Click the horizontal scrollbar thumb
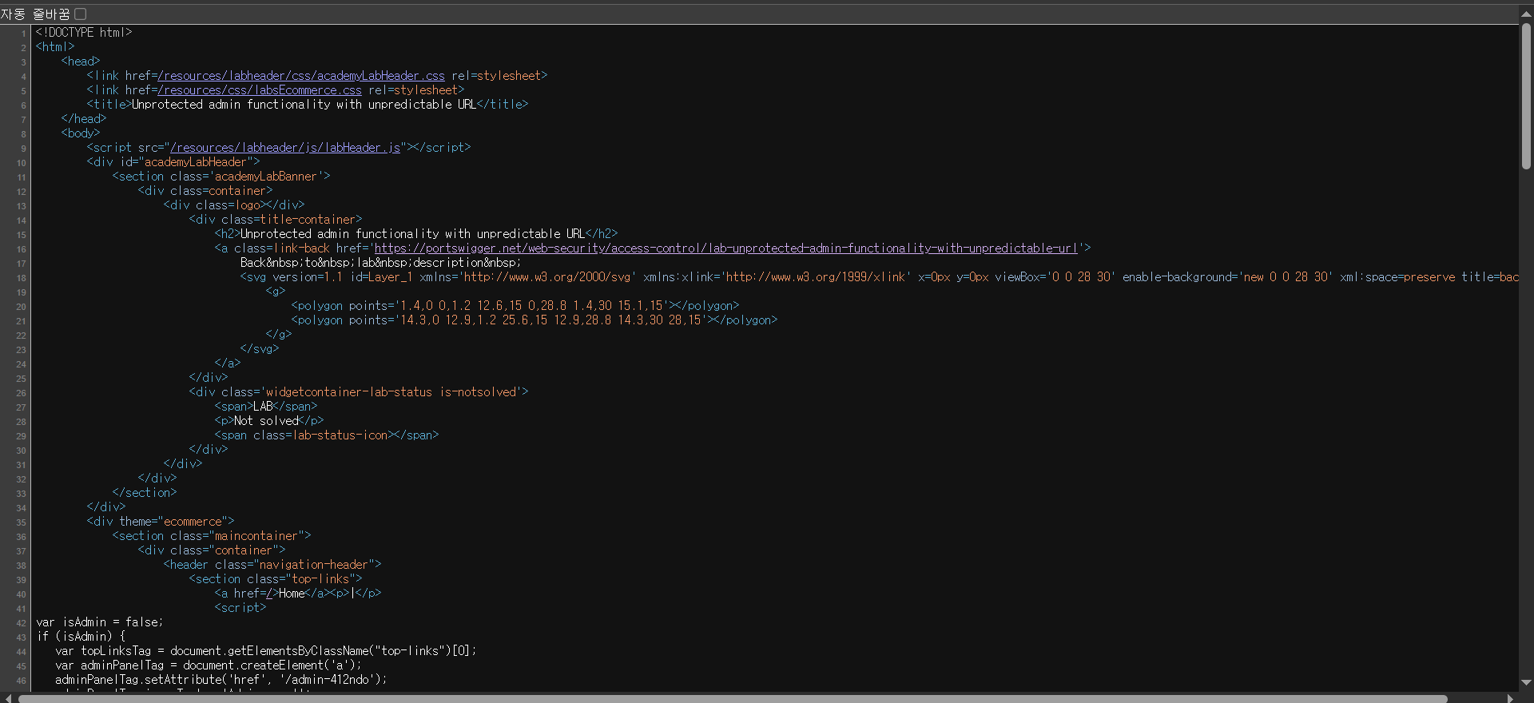This screenshot has width=1534, height=703. [733, 698]
